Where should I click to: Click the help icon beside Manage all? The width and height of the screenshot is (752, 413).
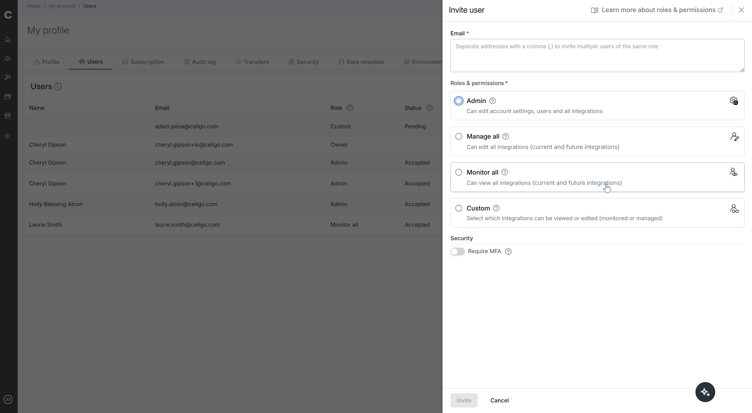tap(506, 137)
